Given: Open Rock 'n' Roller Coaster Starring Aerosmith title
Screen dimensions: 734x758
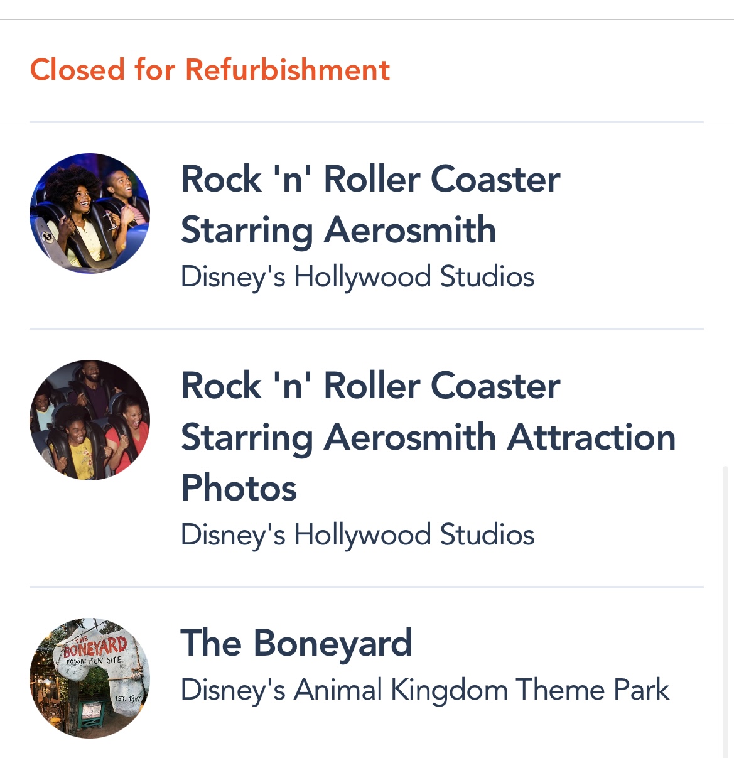Looking at the screenshot, I should click(x=370, y=204).
